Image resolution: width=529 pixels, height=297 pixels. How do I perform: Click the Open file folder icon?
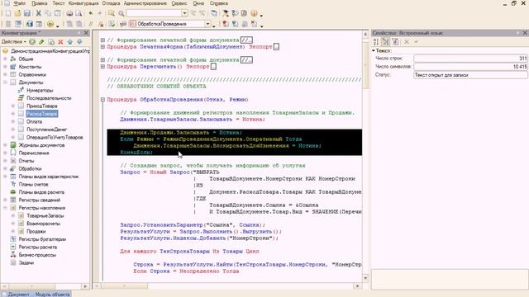(x=17, y=13)
